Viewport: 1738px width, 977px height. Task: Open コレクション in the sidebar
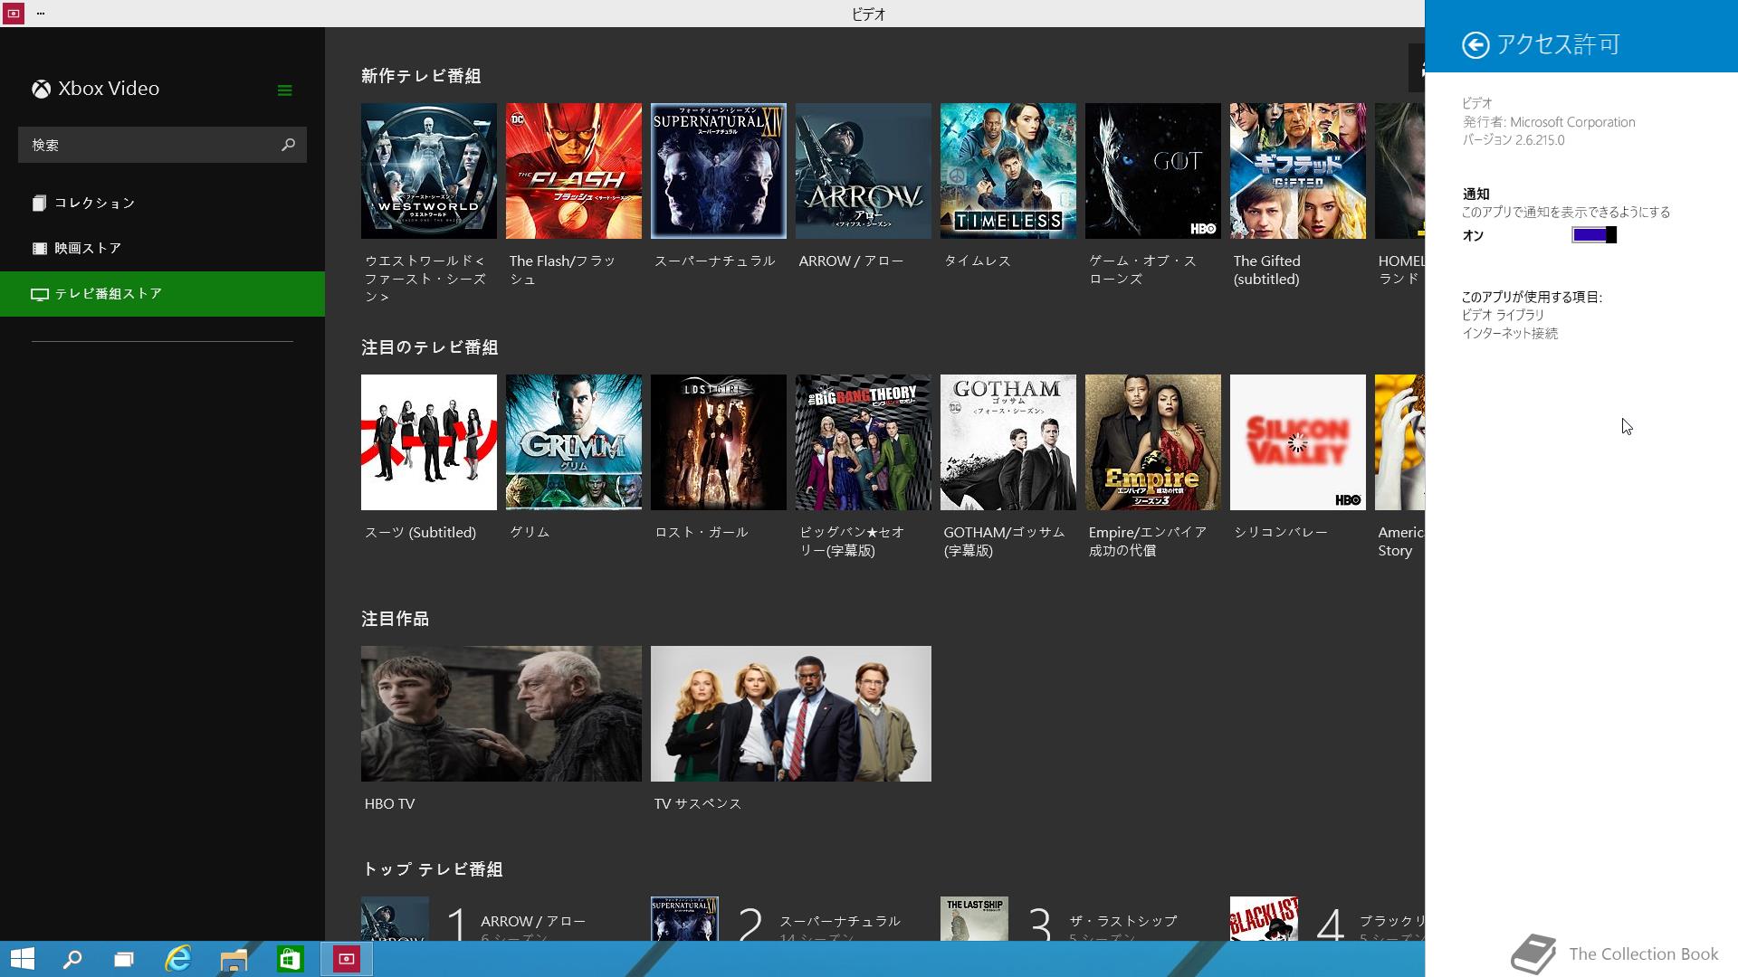(162, 203)
